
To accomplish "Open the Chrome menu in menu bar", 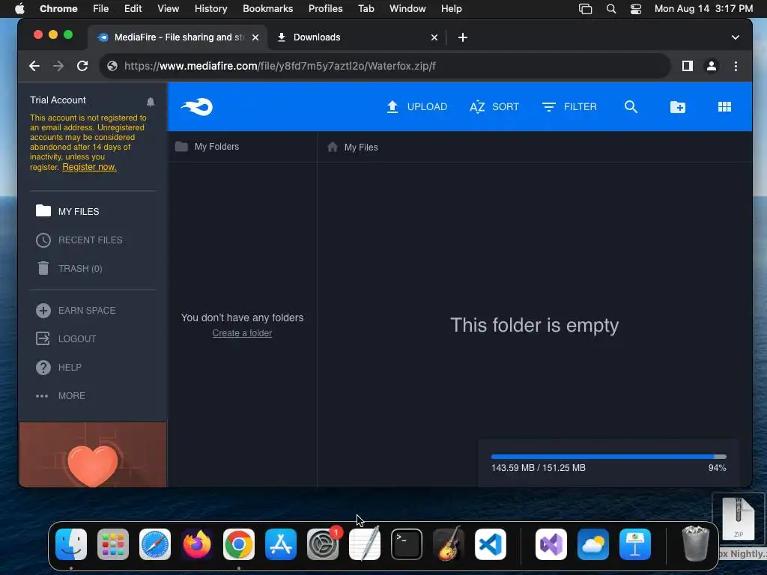I will coord(58,8).
